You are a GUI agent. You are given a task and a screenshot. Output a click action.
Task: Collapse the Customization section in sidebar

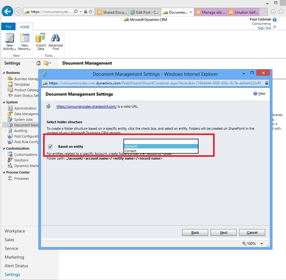click(x=4, y=148)
